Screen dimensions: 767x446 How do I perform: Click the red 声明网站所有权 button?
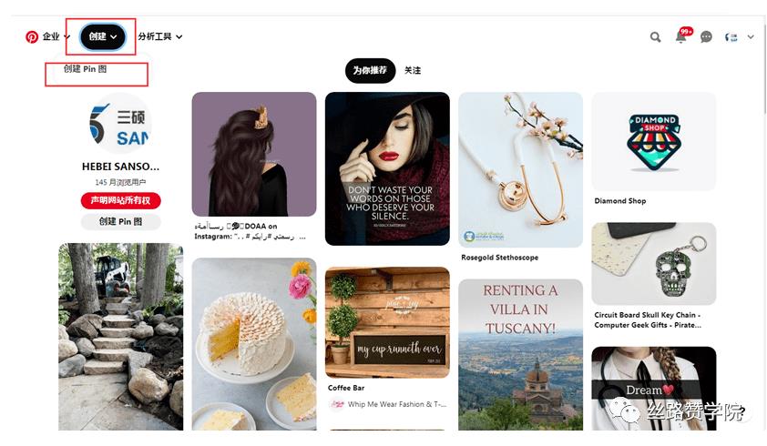click(x=121, y=200)
